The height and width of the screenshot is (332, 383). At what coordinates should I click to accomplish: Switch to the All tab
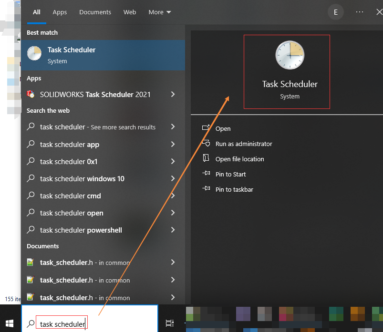(x=37, y=12)
